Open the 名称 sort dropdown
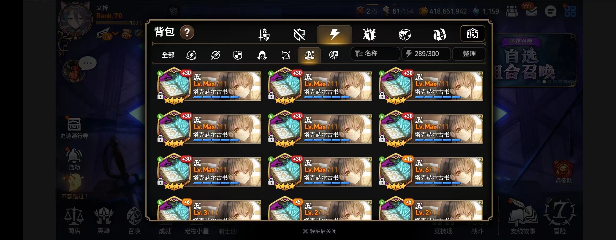616x240 pixels. coord(375,54)
